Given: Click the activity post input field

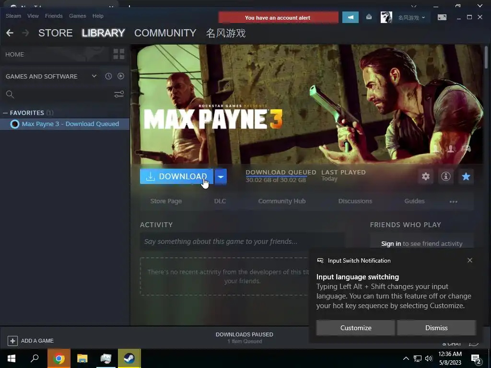Looking at the screenshot, I should pos(242,241).
